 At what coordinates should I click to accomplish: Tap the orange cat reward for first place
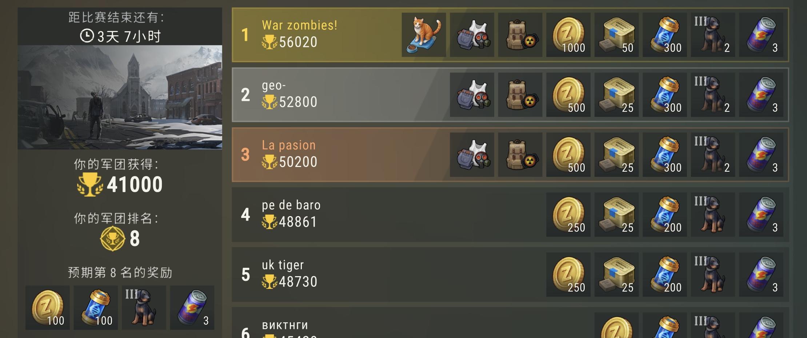(424, 35)
